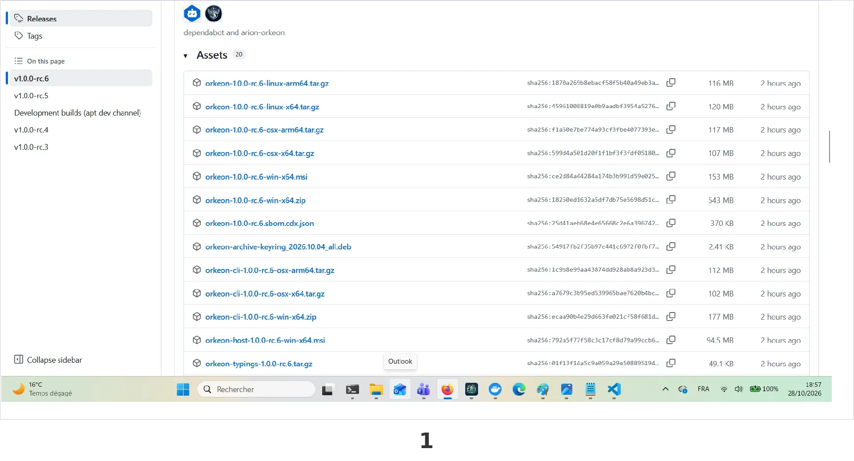Jump to v1.0.0-rc.5 release
The height and width of the screenshot is (461, 854).
(31, 96)
